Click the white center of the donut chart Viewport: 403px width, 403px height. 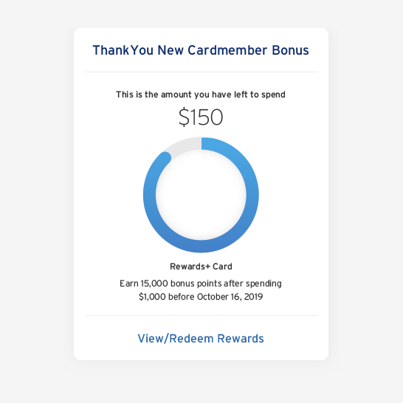pyautogui.click(x=201, y=195)
